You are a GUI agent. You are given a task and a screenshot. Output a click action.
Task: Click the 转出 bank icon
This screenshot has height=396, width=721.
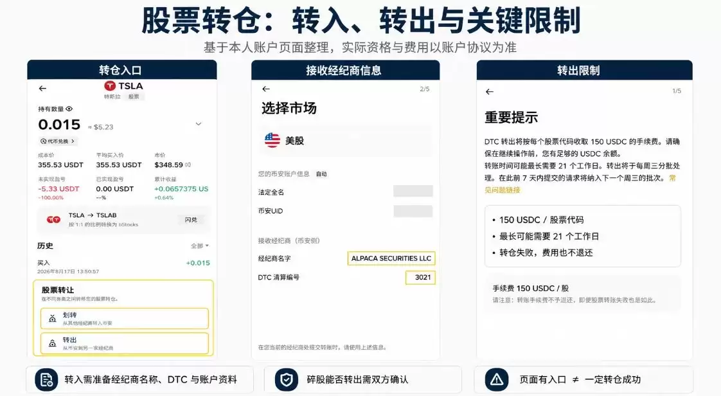click(53, 343)
